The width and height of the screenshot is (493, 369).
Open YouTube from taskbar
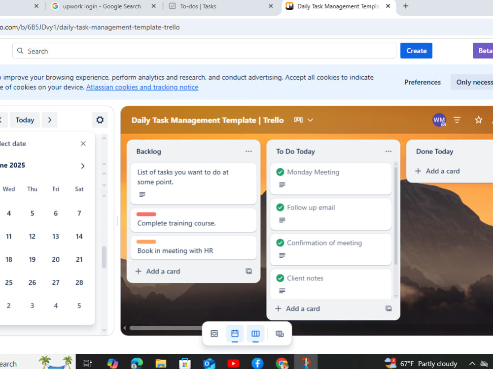[x=233, y=364]
